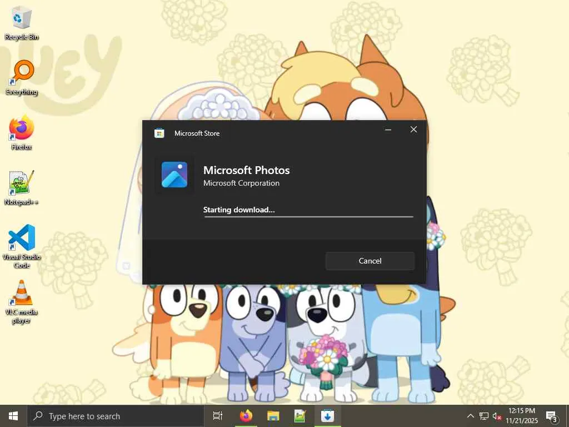This screenshot has height=427, width=569.
Task: Click the Microsoft Photos app icon
Action: (x=174, y=175)
